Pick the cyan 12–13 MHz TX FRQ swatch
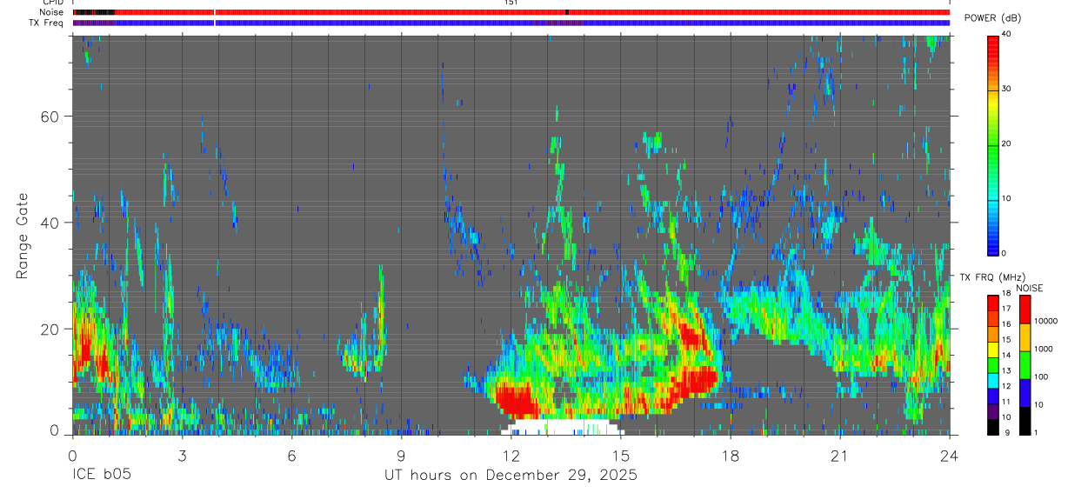 tap(992, 379)
